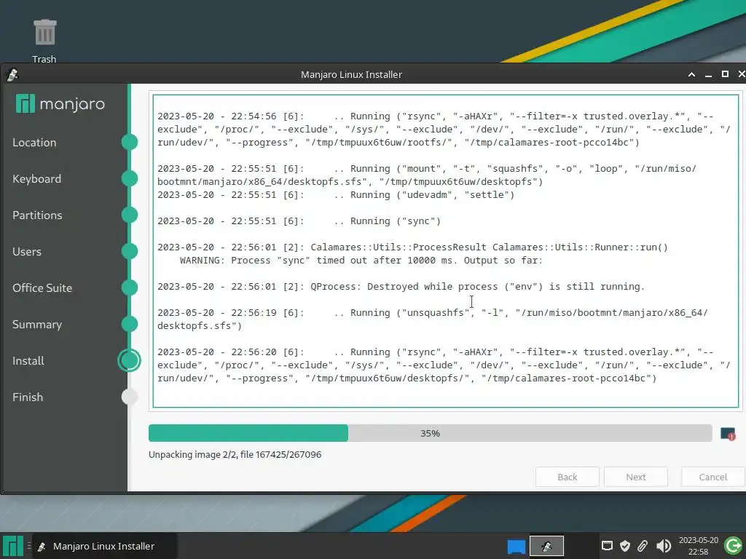The image size is (746, 559).
Task: Click the Install step progress circle
Action: click(130, 360)
